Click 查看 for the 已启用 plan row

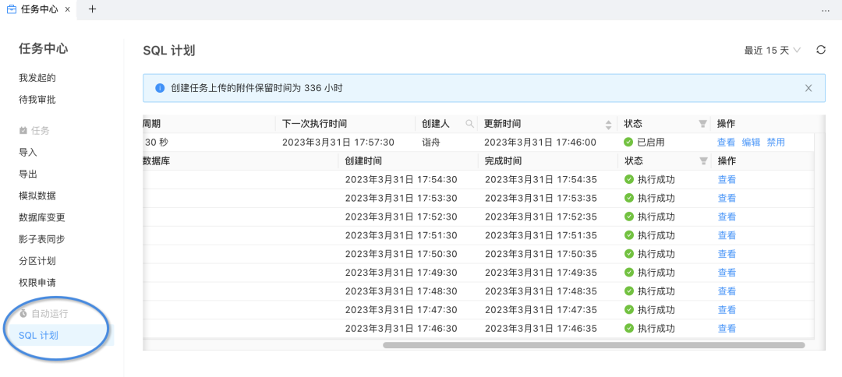[x=726, y=142]
